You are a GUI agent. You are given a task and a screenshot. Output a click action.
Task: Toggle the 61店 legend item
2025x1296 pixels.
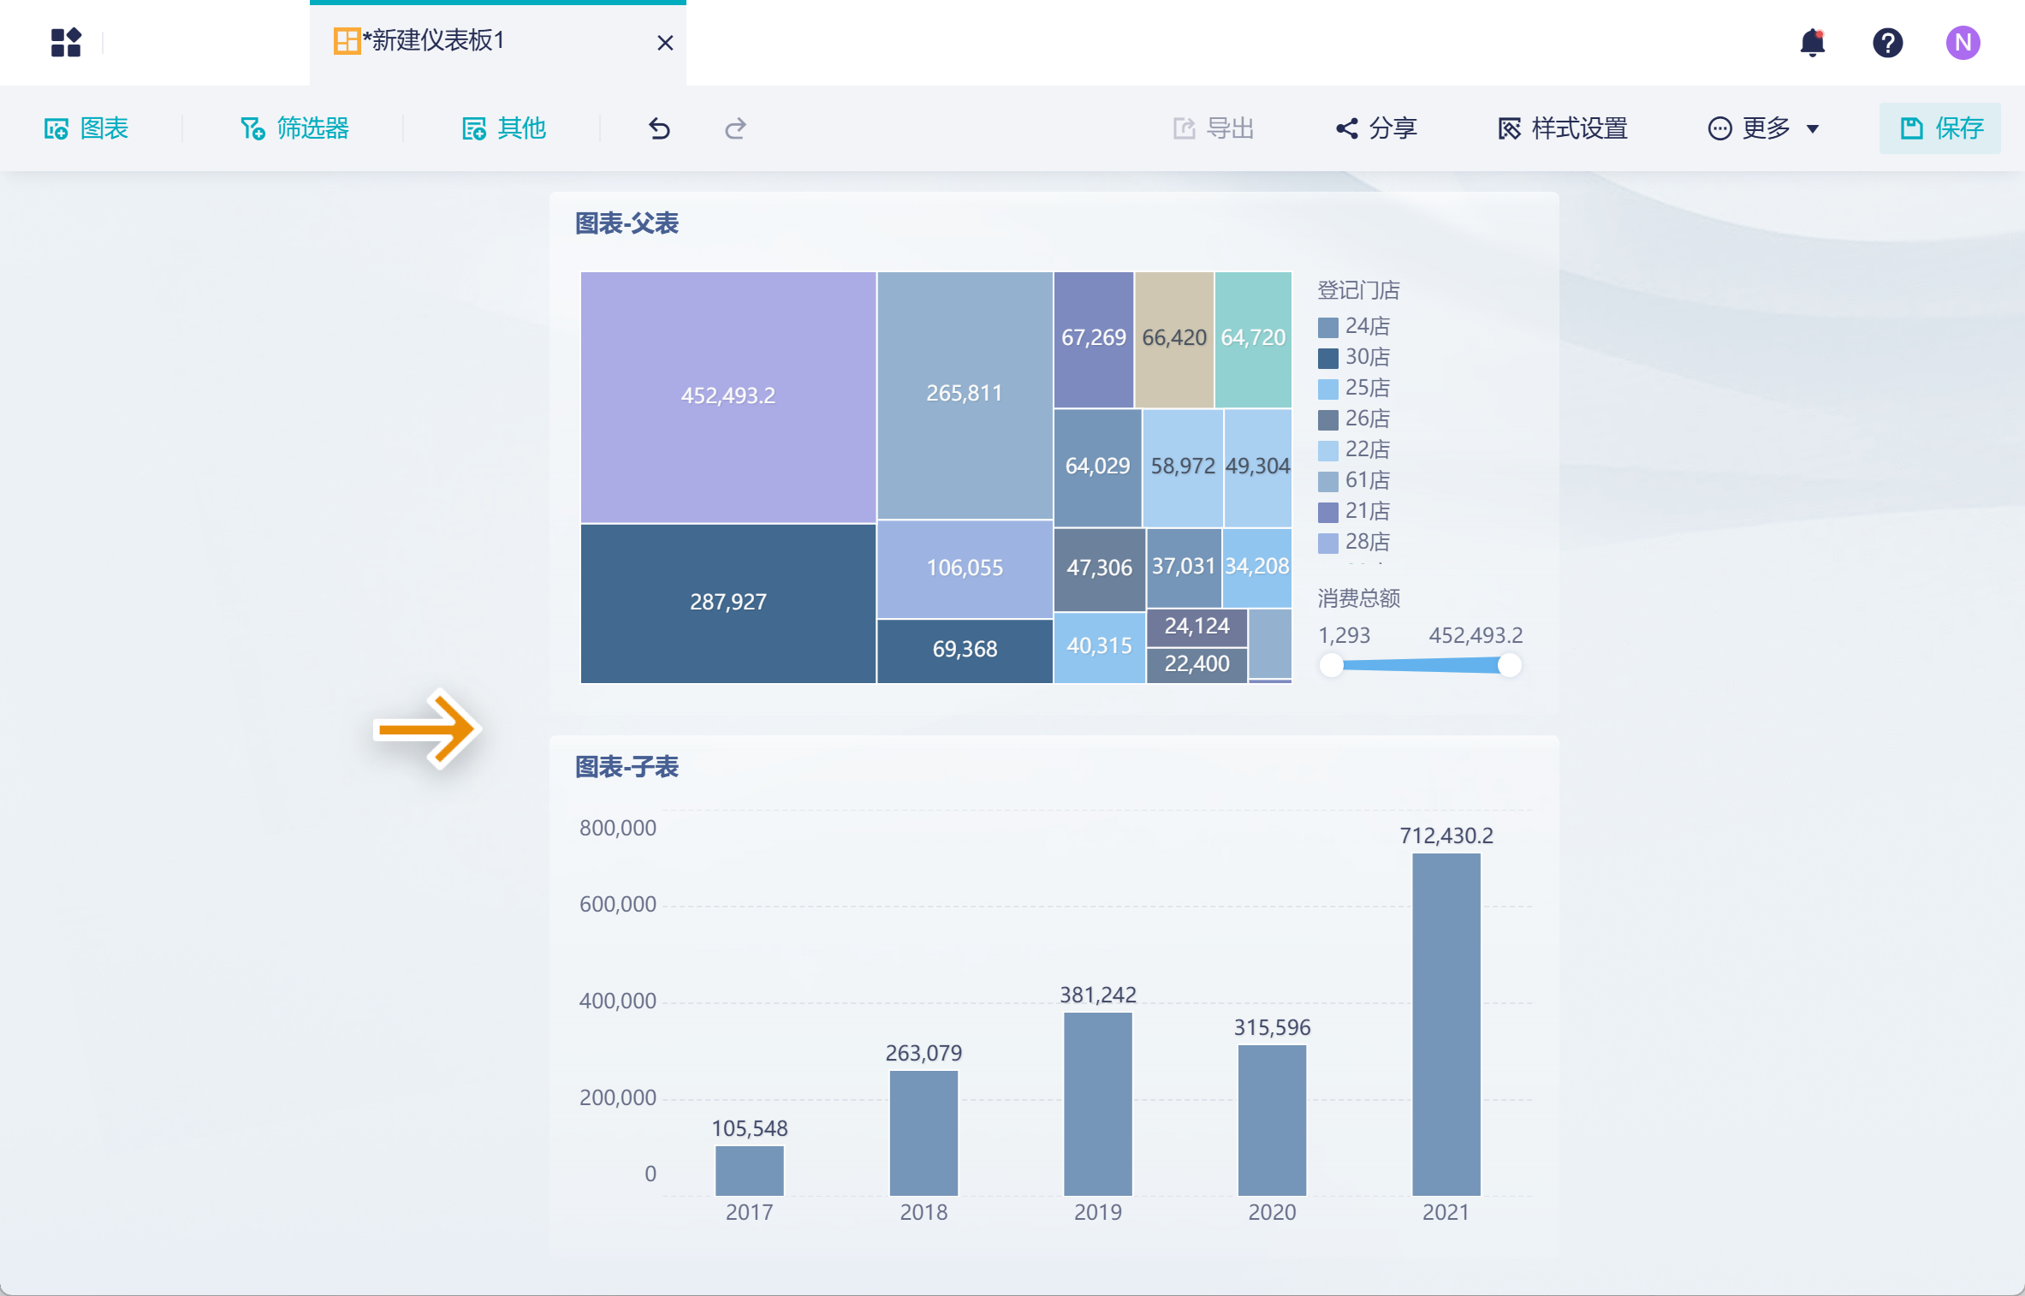(x=1354, y=480)
